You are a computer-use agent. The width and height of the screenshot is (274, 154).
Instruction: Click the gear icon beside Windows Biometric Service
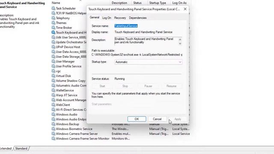tap(53, 129)
